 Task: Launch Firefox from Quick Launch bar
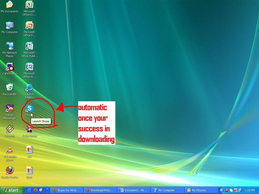coord(35,190)
